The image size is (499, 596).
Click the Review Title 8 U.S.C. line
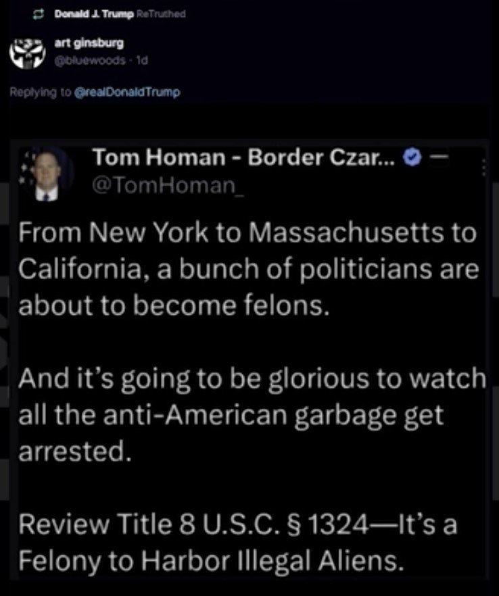coord(238,524)
